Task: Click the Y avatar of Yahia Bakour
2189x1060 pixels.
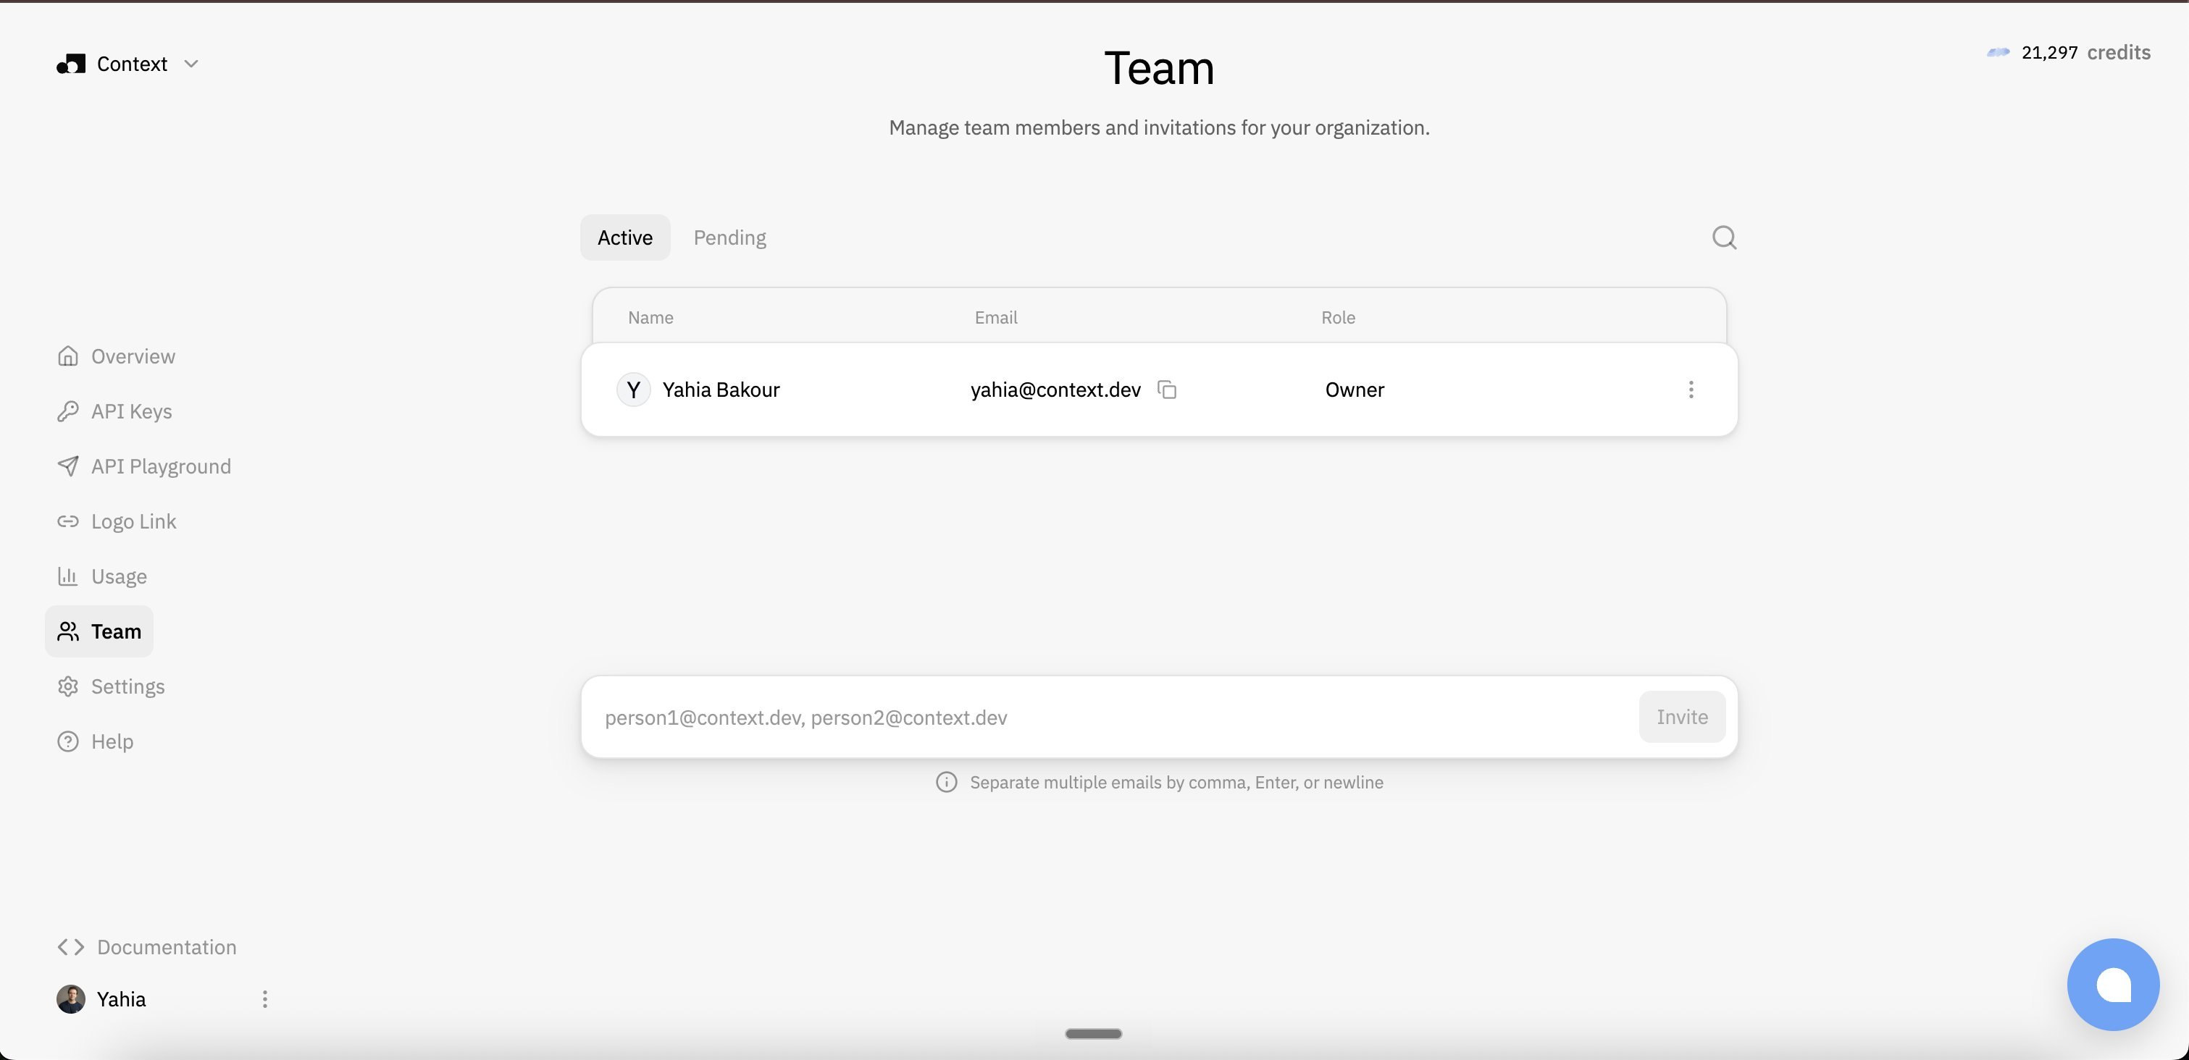Action: point(633,390)
